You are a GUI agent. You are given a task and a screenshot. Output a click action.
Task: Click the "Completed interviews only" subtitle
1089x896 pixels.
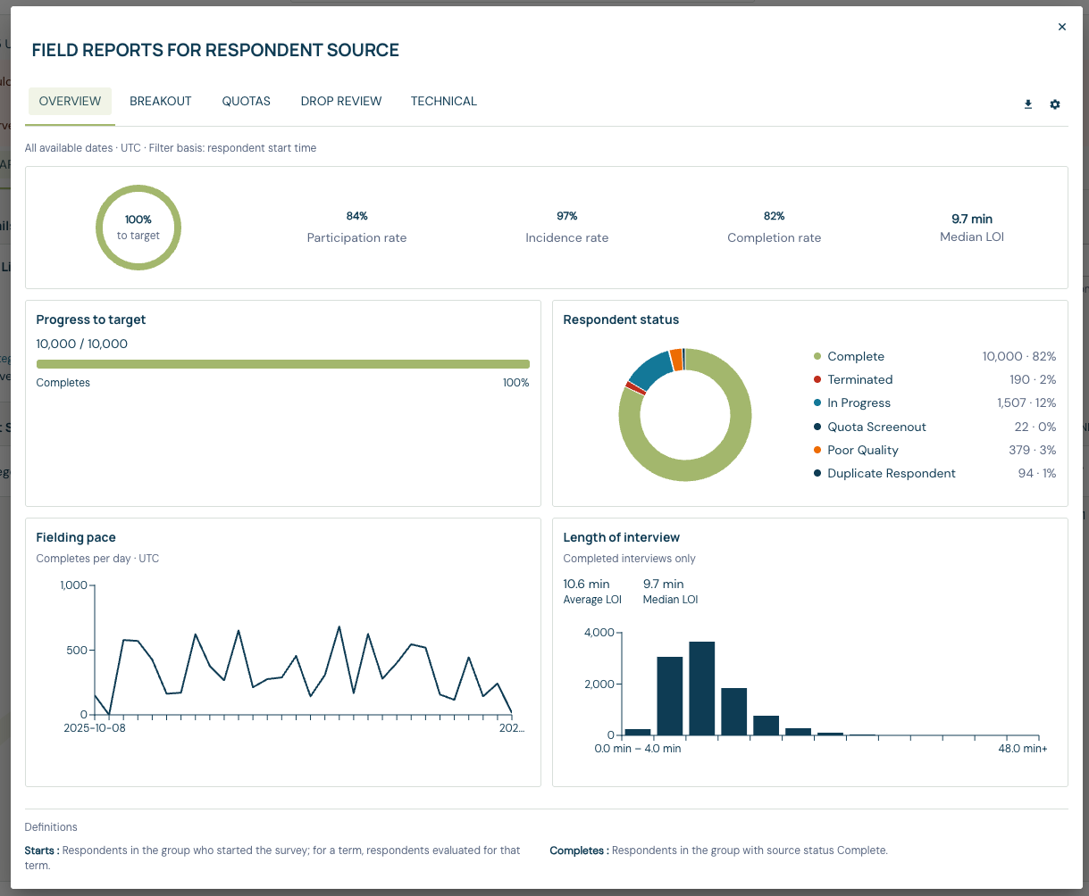pos(629,559)
